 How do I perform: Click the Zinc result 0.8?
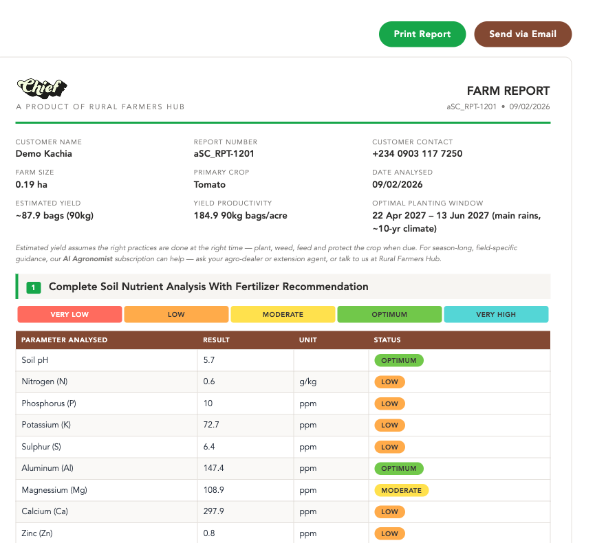(x=209, y=533)
